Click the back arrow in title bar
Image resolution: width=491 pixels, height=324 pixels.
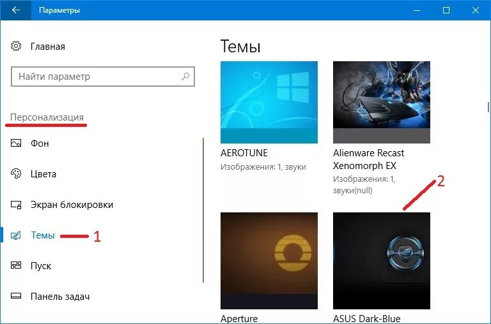[15, 10]
